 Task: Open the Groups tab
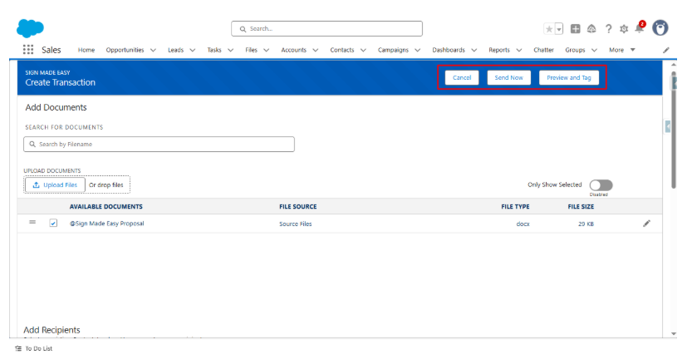click(x=575, y=50)
